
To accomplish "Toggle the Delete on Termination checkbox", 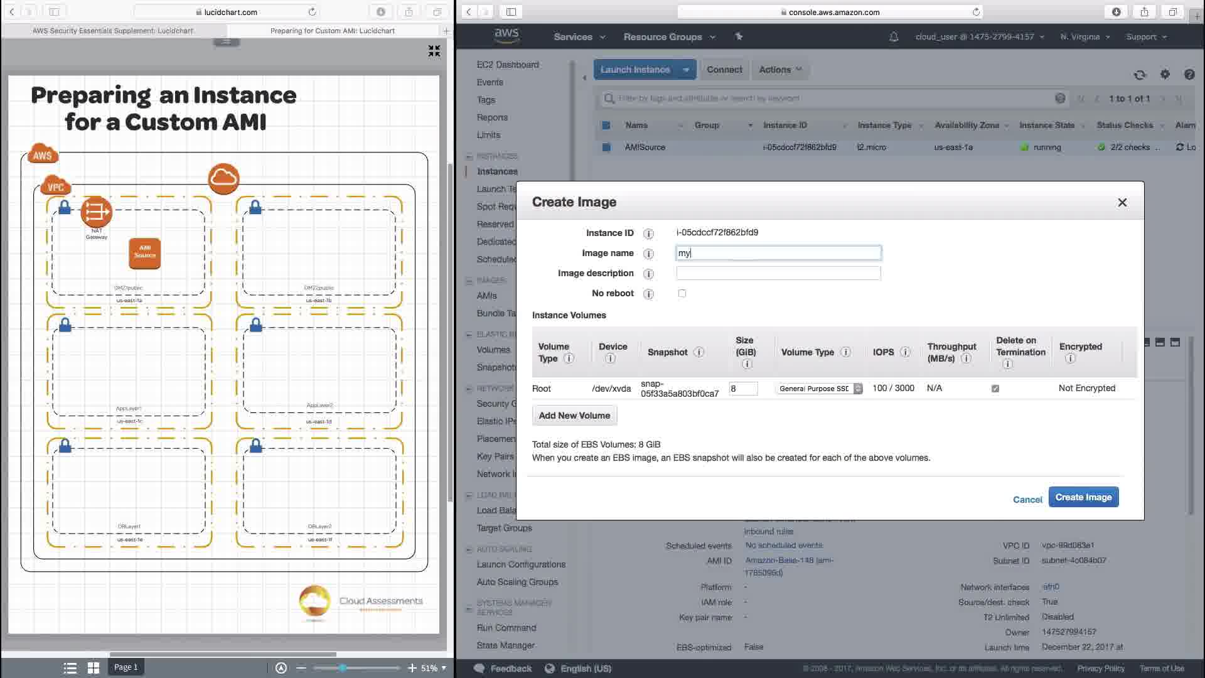I will point(995,389).
